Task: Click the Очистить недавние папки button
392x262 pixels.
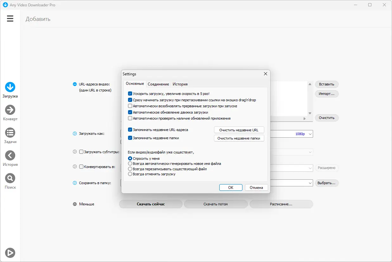Action: coord(239,138)
